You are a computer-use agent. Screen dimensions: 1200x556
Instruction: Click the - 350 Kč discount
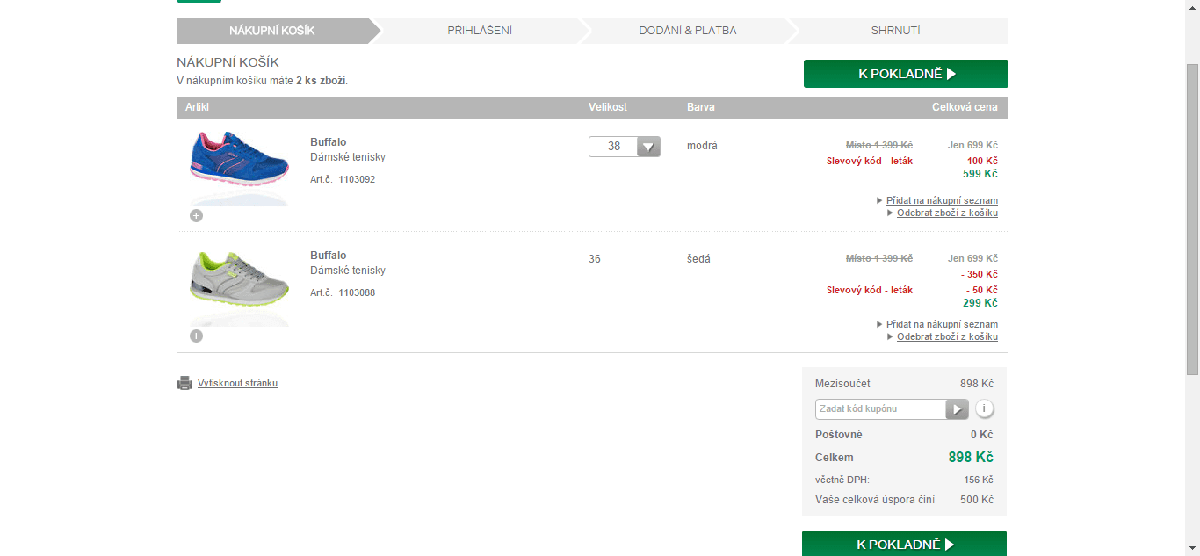(979, 274)
